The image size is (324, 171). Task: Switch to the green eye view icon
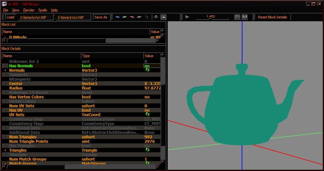124,17
